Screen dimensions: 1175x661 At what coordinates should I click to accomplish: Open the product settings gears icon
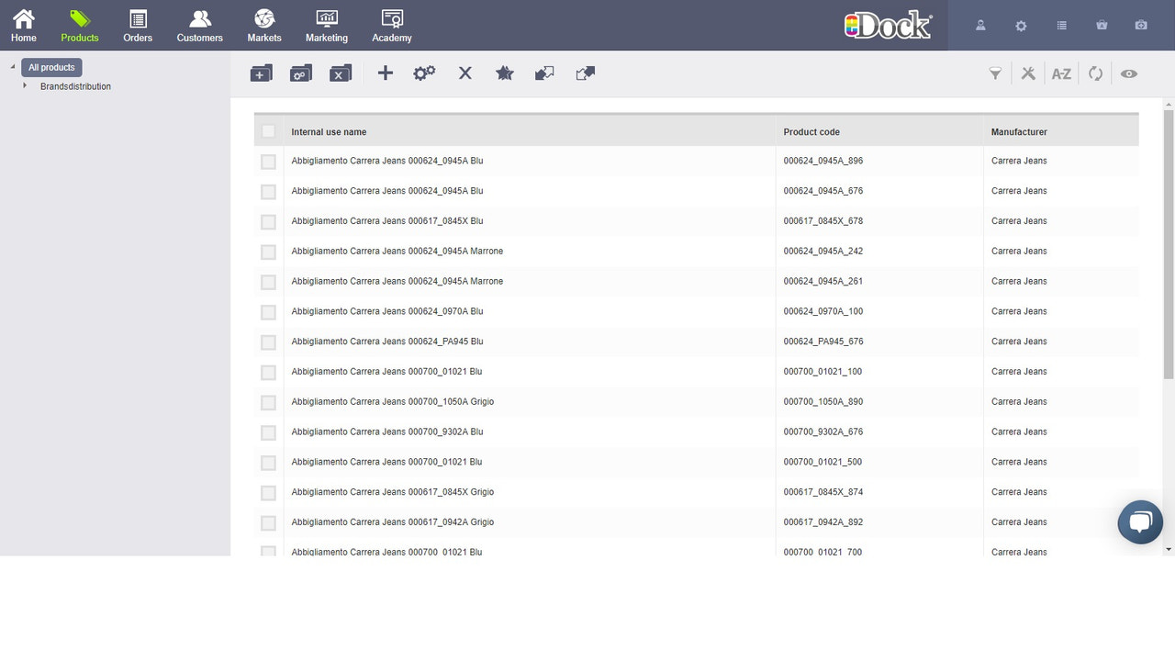coord(424,73)
